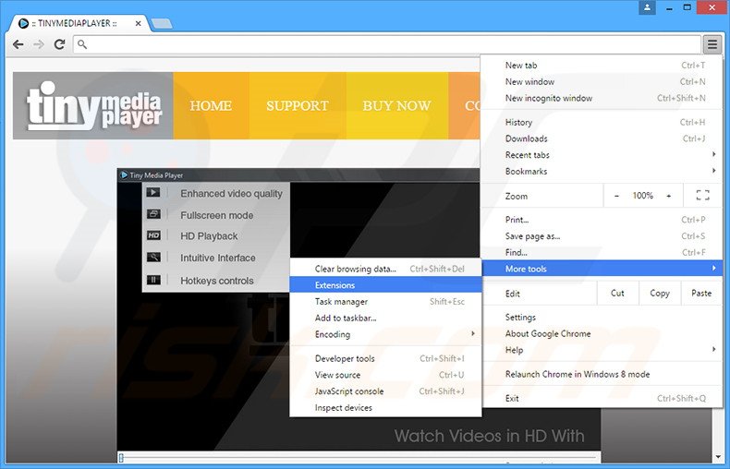Expand the More tools submenu arrow
The image size is (730, 469).
click(713, 268)
